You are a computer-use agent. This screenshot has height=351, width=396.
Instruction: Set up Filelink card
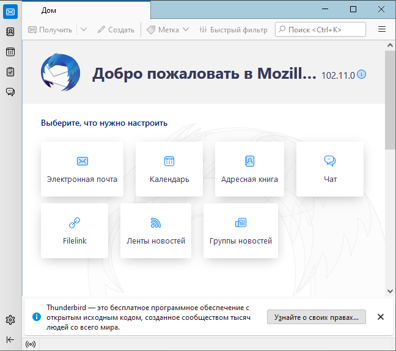(75, 231)
